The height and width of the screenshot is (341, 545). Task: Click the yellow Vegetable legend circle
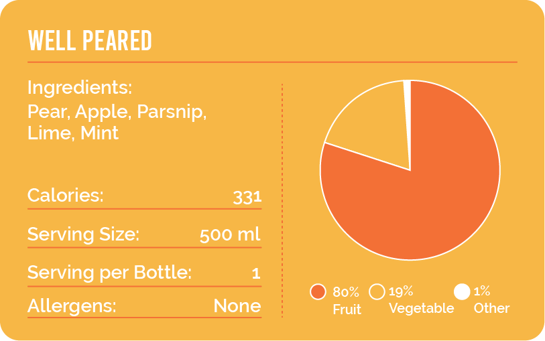[x=377, y=292]
